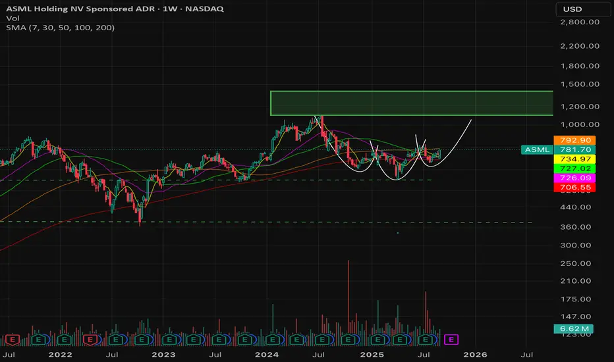Select the dashed horizontal line near 360

[266, 222]
